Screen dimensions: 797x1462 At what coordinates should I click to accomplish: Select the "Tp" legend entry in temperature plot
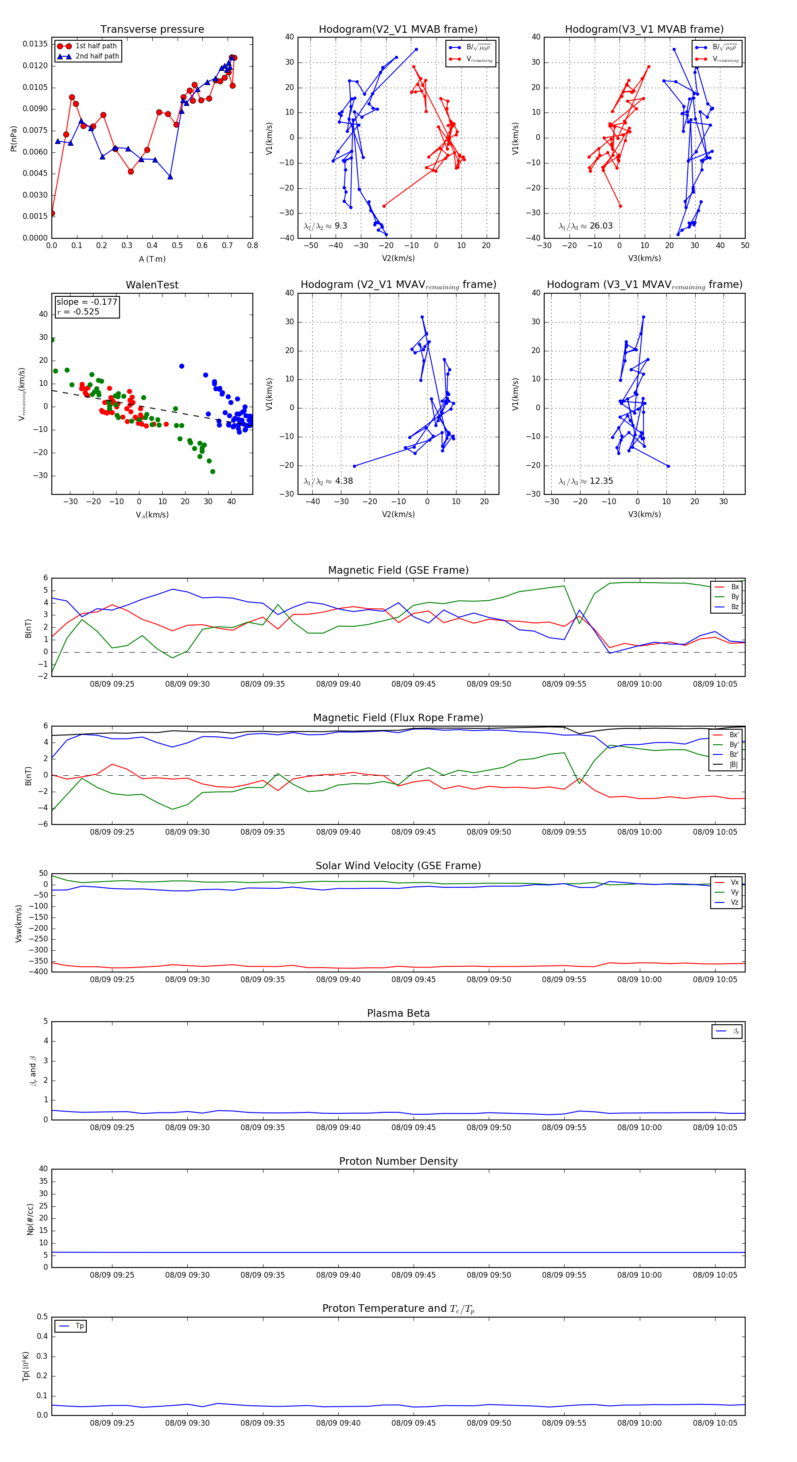pos(71,1326)
